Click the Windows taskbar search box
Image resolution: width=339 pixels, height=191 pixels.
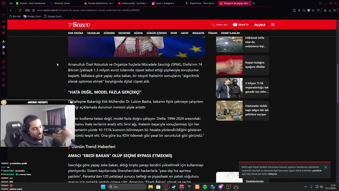pos(127,187)
